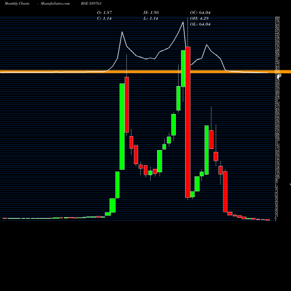Viewport: 291px width, 291px height.
Task: Click the 'O: 1.87' open value
Action: 104,13
